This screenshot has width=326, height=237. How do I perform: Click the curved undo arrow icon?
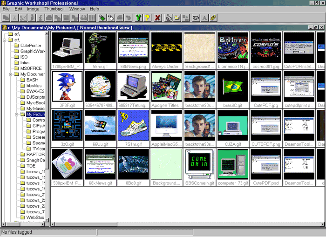pyautogui.click(x=129, y=18)
